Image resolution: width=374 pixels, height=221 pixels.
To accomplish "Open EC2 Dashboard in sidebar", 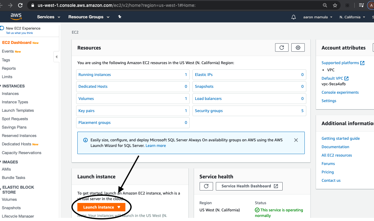I will point(17,43).
